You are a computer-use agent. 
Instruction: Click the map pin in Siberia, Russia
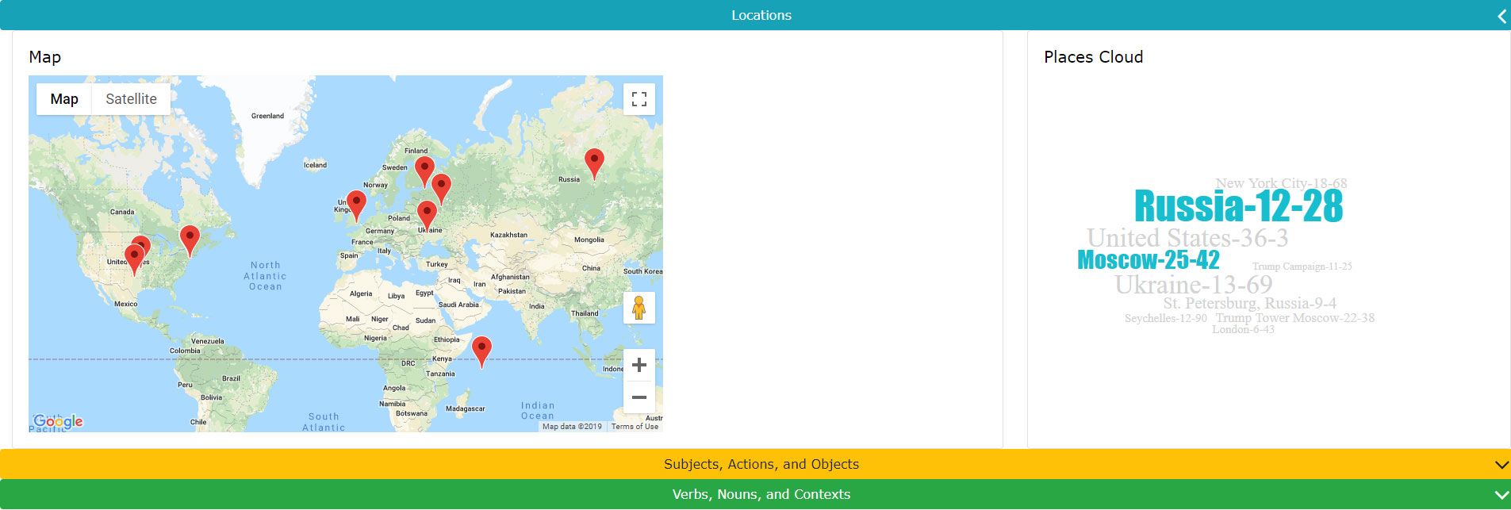tap(594, 162)
